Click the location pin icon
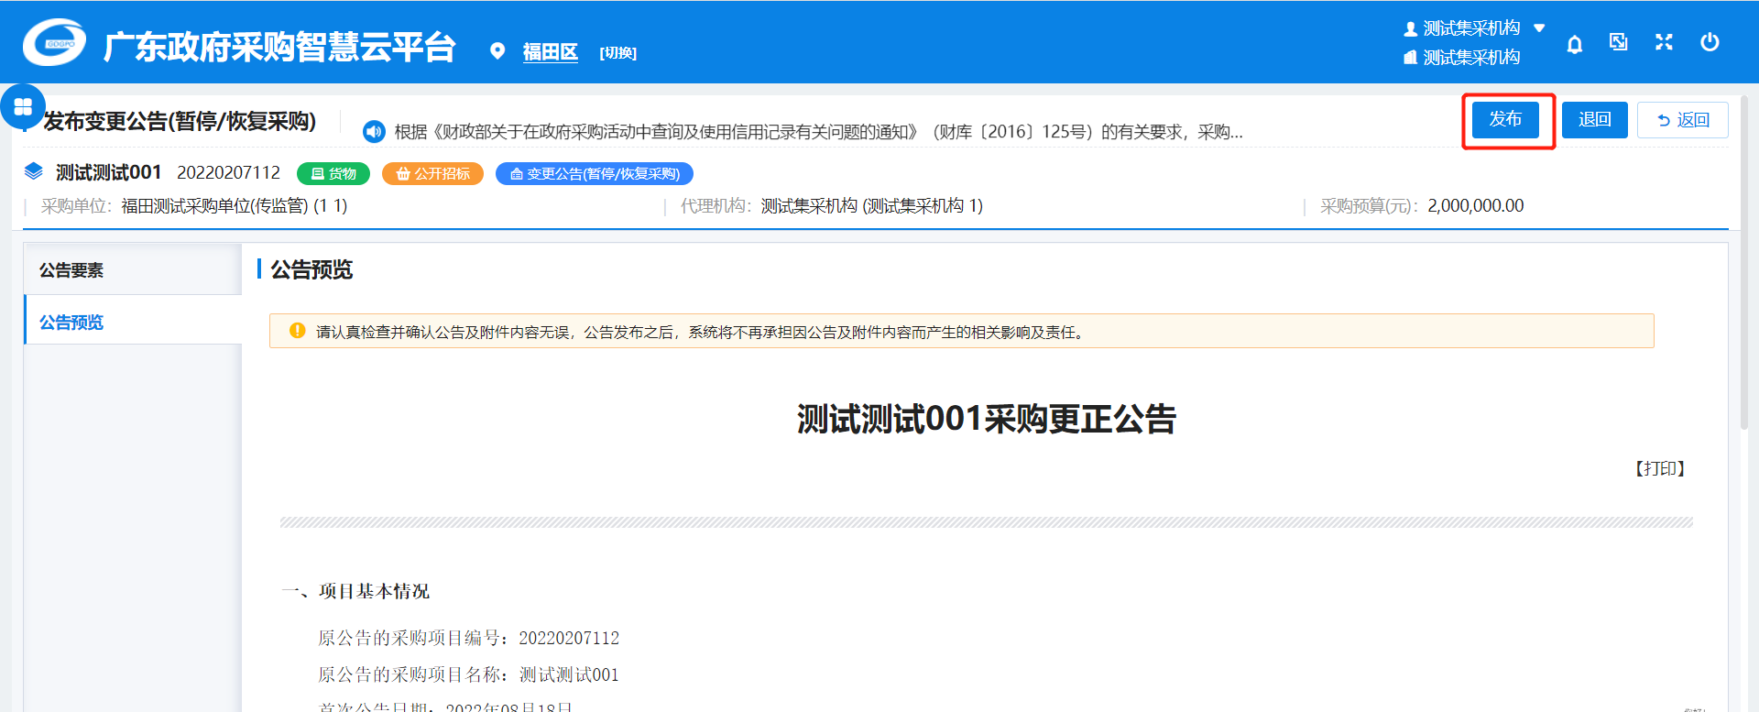 [497, 51]
